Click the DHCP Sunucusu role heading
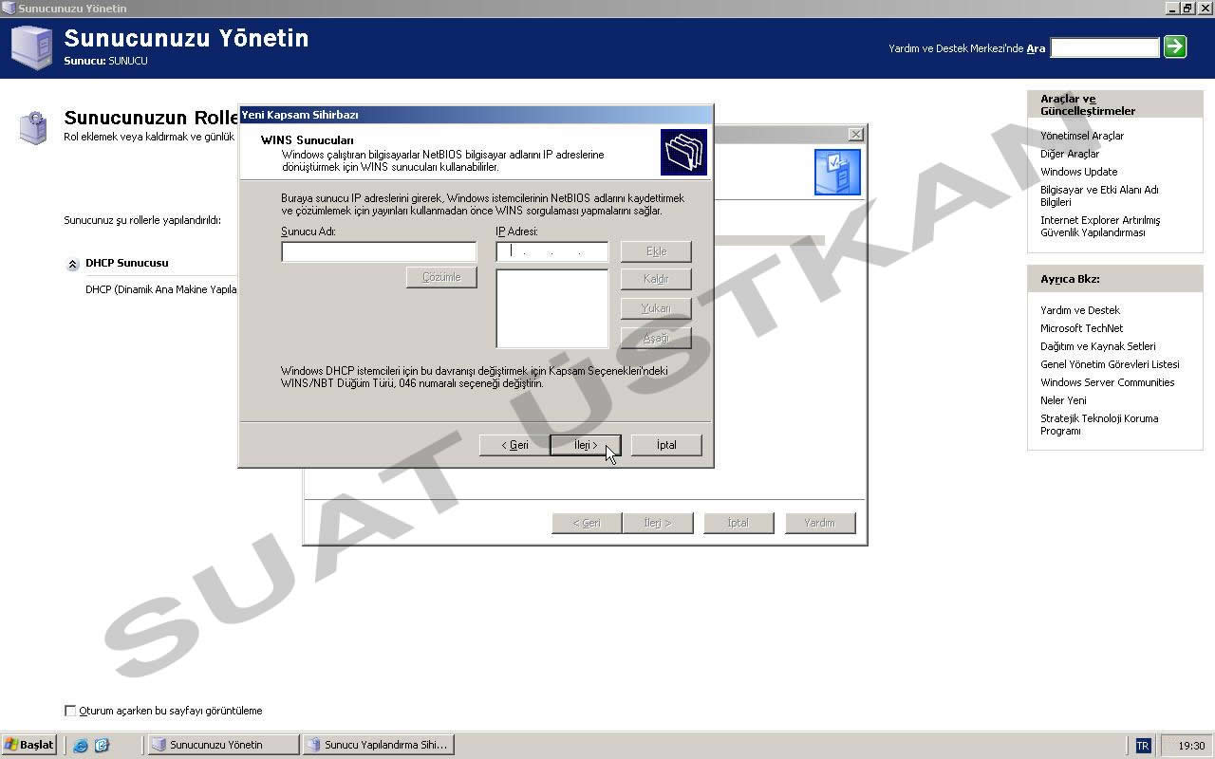Screen dimensions: 1215x759 [127, 263]
